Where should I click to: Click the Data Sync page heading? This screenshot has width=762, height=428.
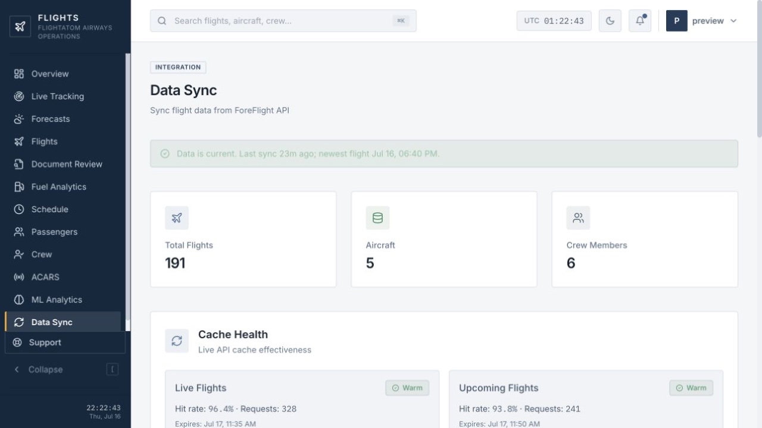183,90
